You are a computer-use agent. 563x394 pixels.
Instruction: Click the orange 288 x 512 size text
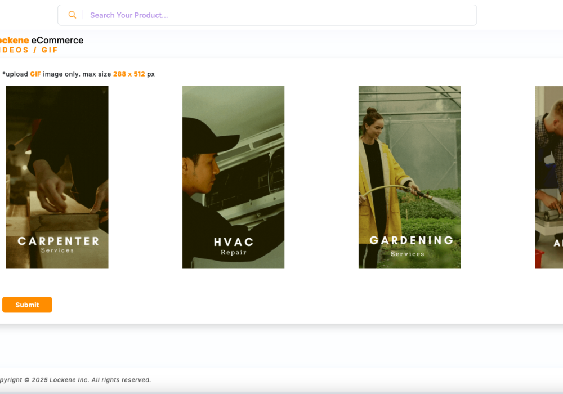pyautogui.click(x=129, y=74)
